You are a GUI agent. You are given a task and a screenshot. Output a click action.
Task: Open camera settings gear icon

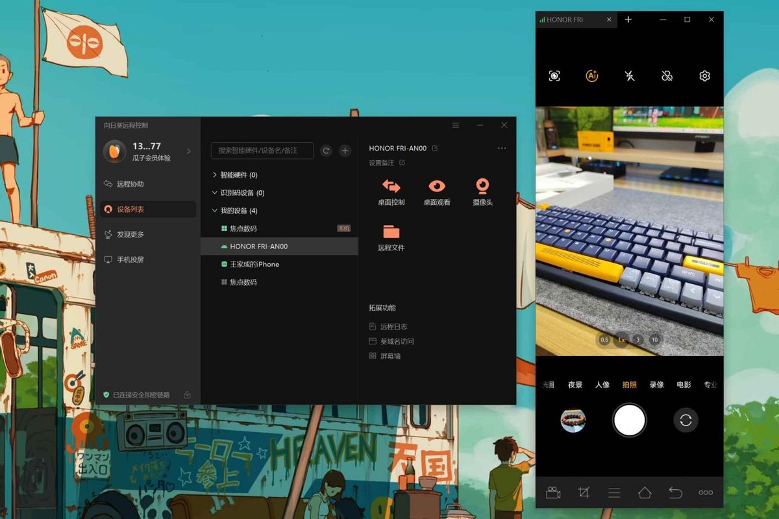coord(704,76)
